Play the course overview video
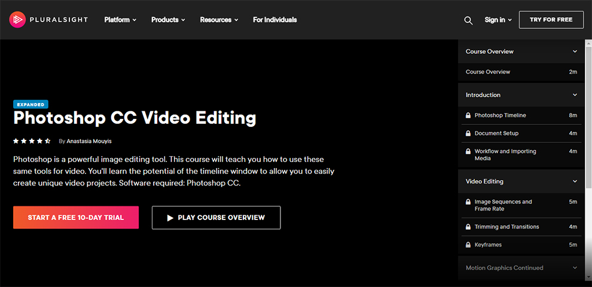 (x=216, y=218)
